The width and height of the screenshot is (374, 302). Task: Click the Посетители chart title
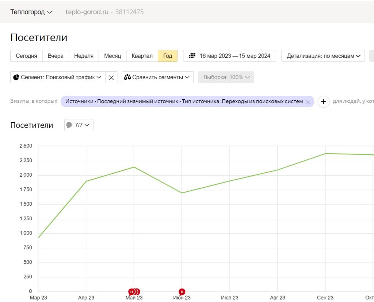[x=32, y=125]
